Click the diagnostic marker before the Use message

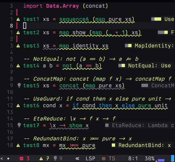pos(156,19)
